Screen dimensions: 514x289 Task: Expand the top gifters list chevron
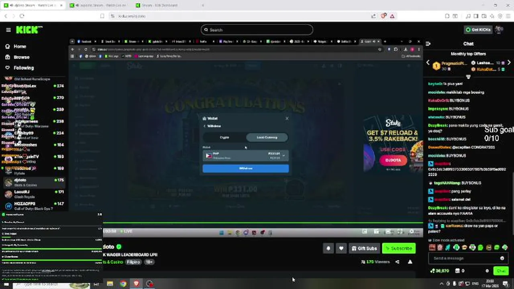pyautogui.click(x=468, y=77)
